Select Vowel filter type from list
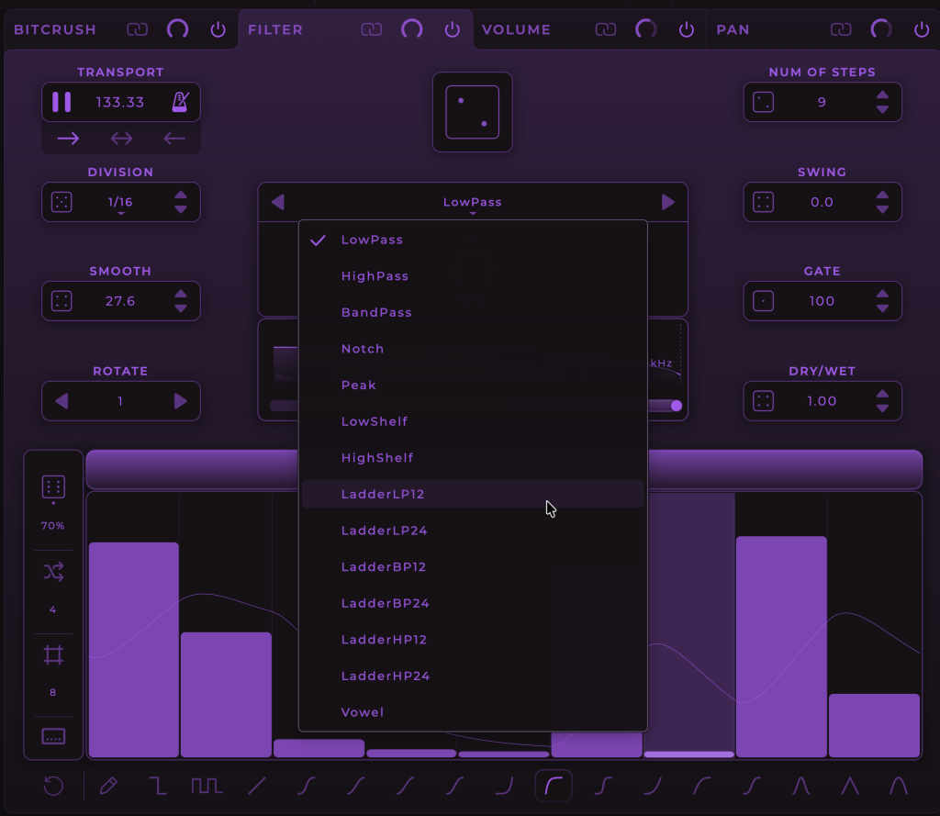This screenshot has height=816, width=940. (x=363, y=712)
